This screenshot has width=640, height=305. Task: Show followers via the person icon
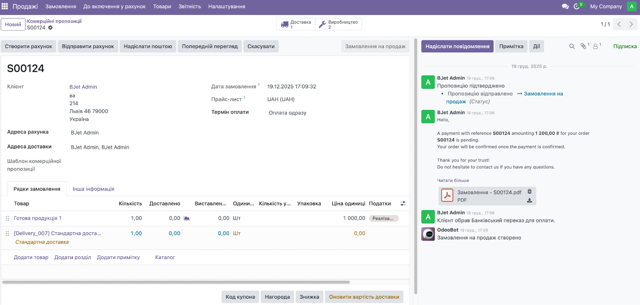click(596, 46)
